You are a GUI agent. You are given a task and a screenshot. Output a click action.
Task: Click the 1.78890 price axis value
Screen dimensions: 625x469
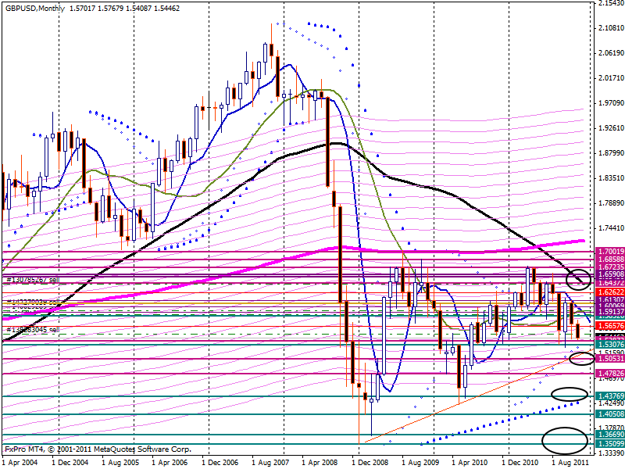611,203
